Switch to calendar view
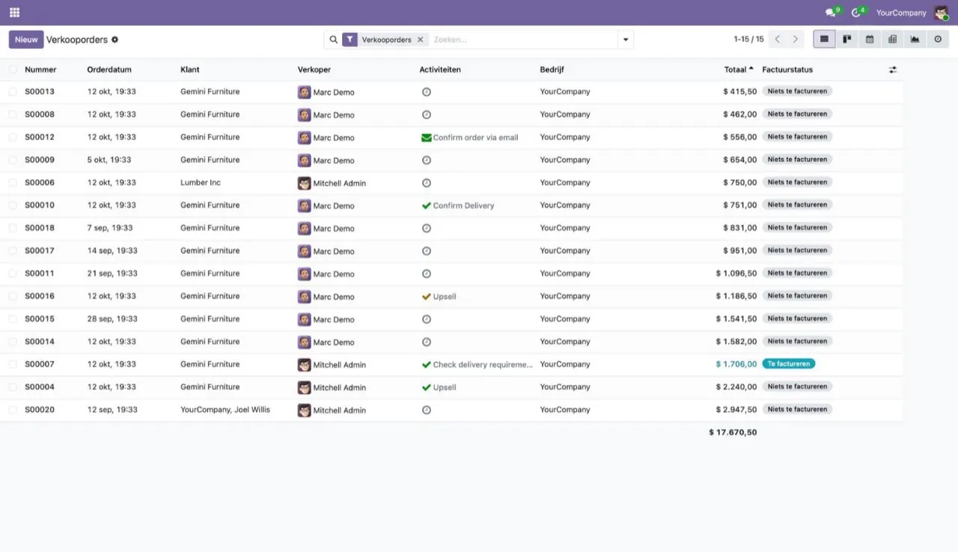Screen dimensions: 958x552 click(870, 40)
